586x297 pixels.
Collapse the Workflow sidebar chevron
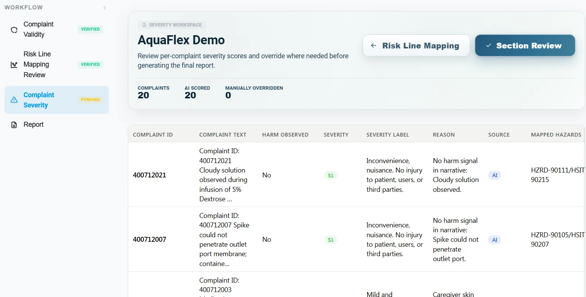[104, 8]
